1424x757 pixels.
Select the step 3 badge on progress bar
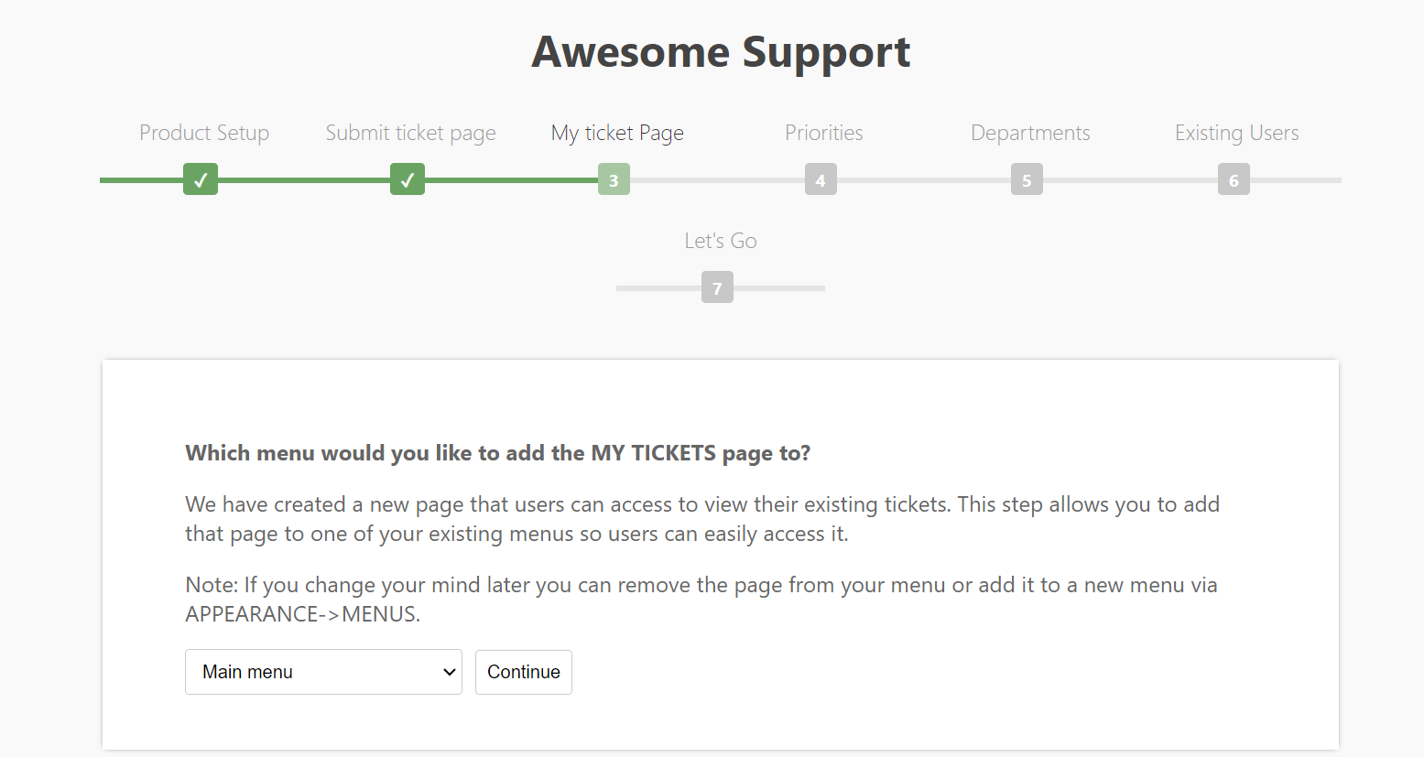click(x=614, y=179)
